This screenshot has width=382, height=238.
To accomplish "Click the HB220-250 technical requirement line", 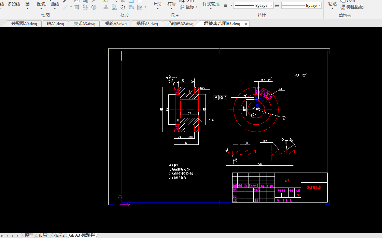I will (179, 170).
